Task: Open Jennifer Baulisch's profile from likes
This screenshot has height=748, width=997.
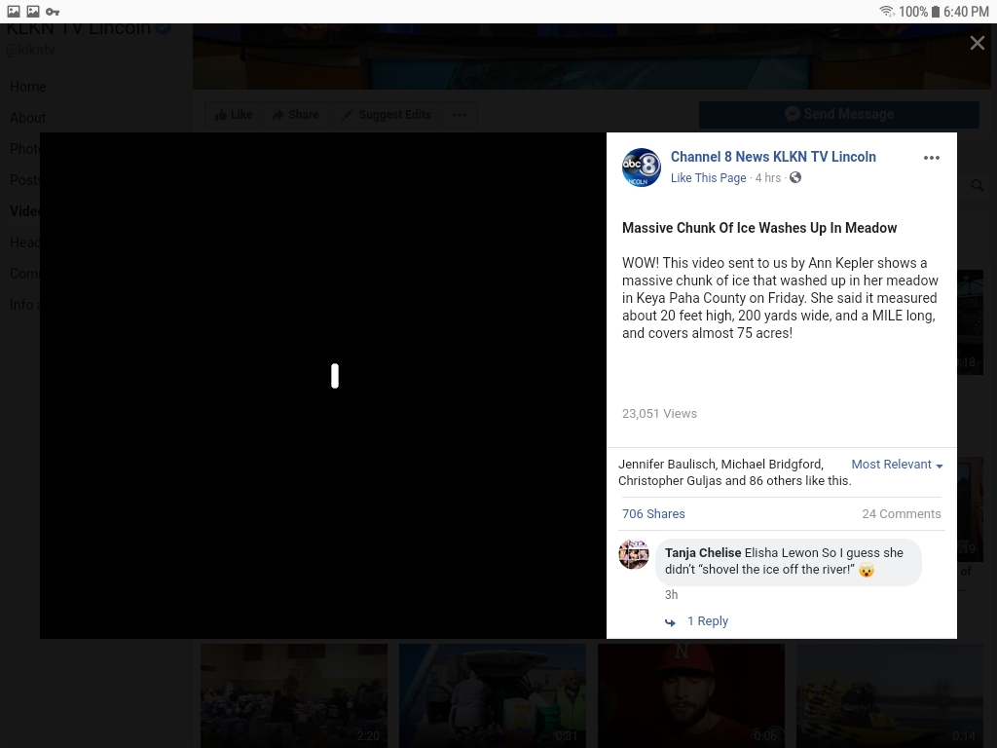Action: (x=667, y=465)
